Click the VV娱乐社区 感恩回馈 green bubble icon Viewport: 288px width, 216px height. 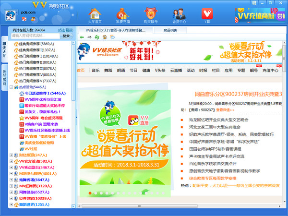[110, 114]
